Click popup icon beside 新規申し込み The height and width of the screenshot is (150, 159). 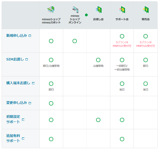[x=30, y=36]
